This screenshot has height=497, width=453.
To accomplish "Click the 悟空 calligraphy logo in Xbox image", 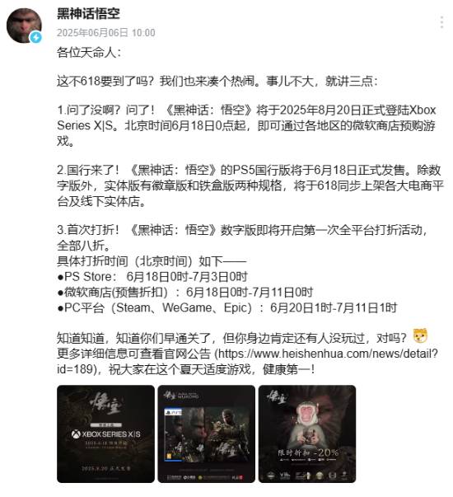I will [105, 403].
